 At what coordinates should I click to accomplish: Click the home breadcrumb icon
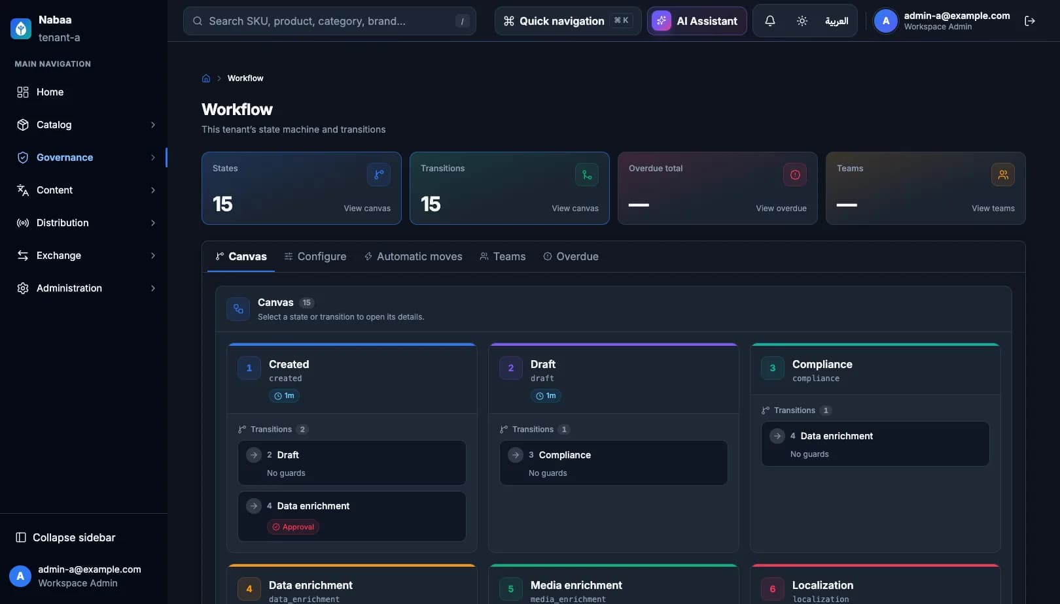tap(206, 78)
